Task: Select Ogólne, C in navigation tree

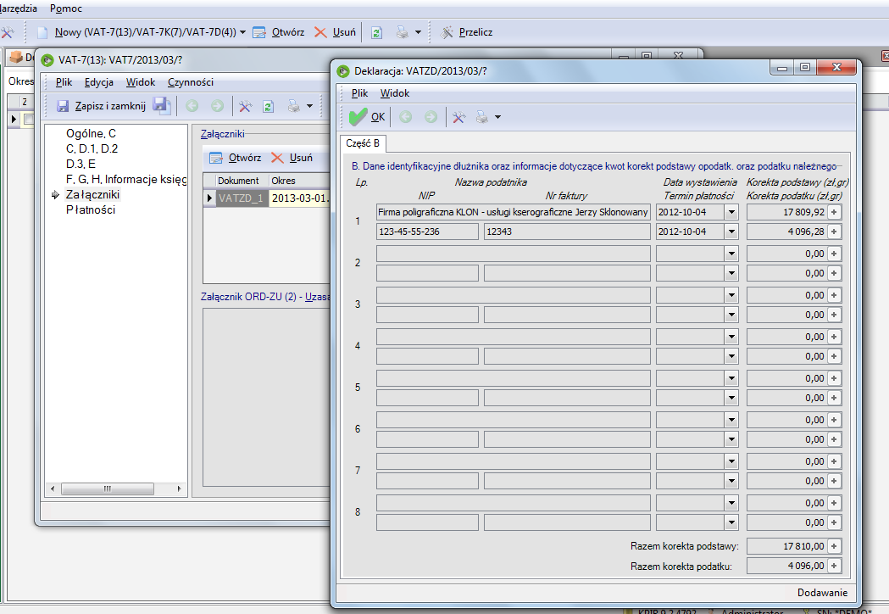Action: [x=91, y=133]
